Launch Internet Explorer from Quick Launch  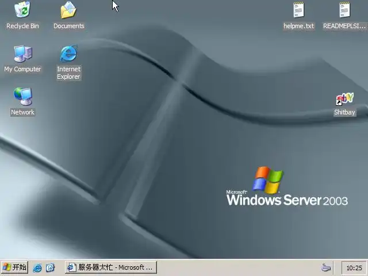click(x=37, y=267)
